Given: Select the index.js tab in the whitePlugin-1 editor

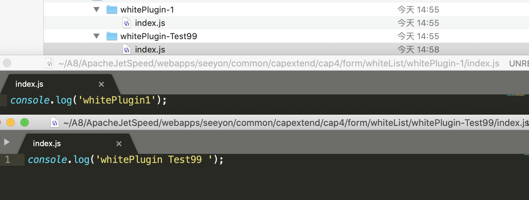Looking at the screenshot, I should coord(29,84).
